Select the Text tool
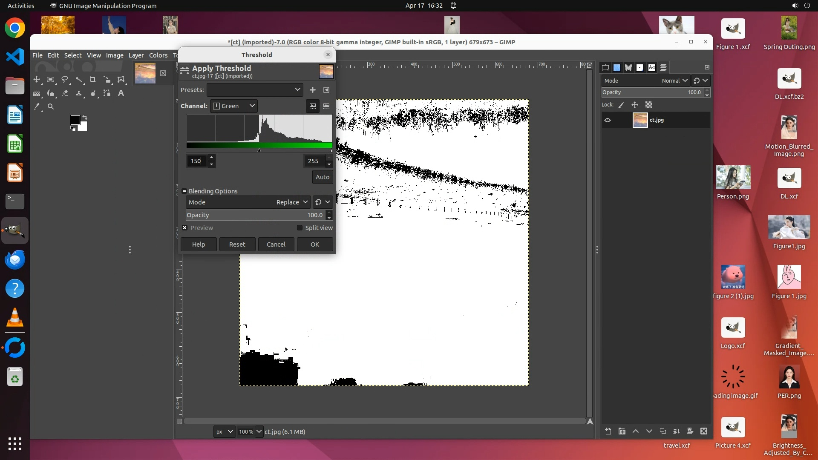Viewport: 818px width, 460px height. tap(121, 93)
